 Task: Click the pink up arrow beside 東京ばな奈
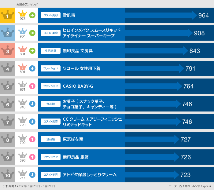[x=32, y=139]
